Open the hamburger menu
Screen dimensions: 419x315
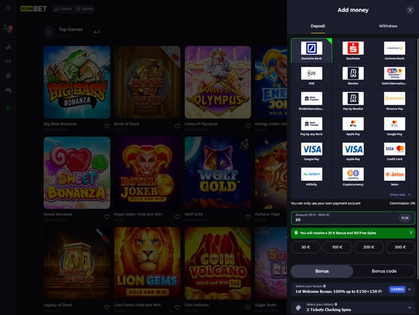click(x=8, y=8)
